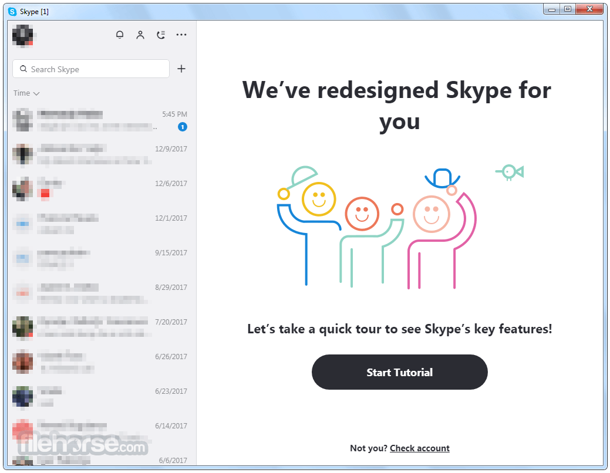Viewport: 610px width, 473px height.
Task: Open the conversation dated 12/1/2017
Action: point(102,224)
